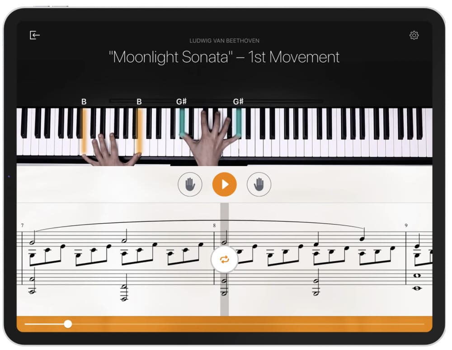Click the second orange-highlighted B key
Viewport: 452px width, 350px height.
point(139,131)
